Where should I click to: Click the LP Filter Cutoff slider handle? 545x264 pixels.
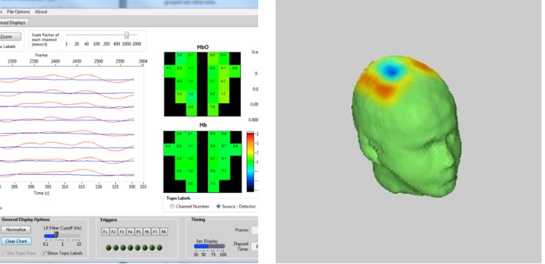click(x=57, y=235)
